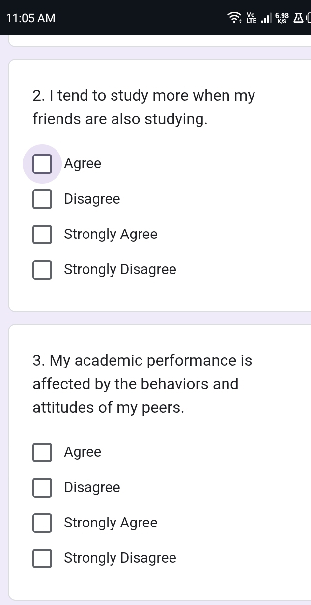Tick the Disagree checkbox under question 3
311x605 pixels.
tap(42, 488)
